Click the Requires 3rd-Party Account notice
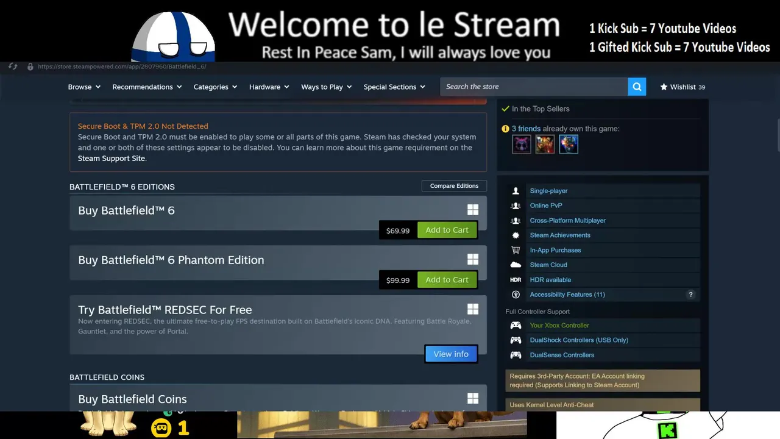 603,380
